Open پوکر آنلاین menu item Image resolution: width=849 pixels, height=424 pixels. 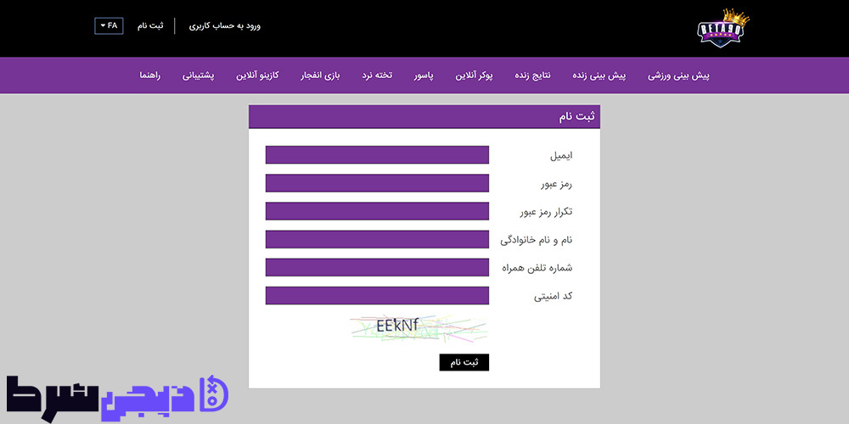475,75
